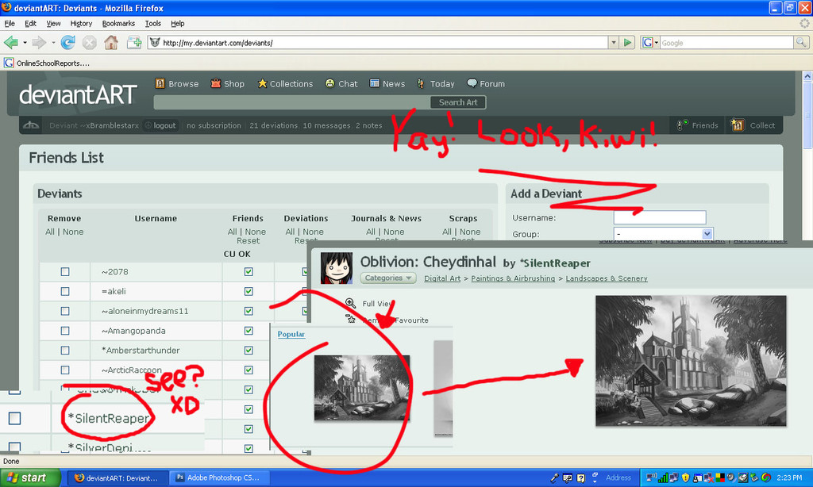Tick the Remove checkbox for ~Amangopanda
813x487 pixels.
click(x=65, y=331)
